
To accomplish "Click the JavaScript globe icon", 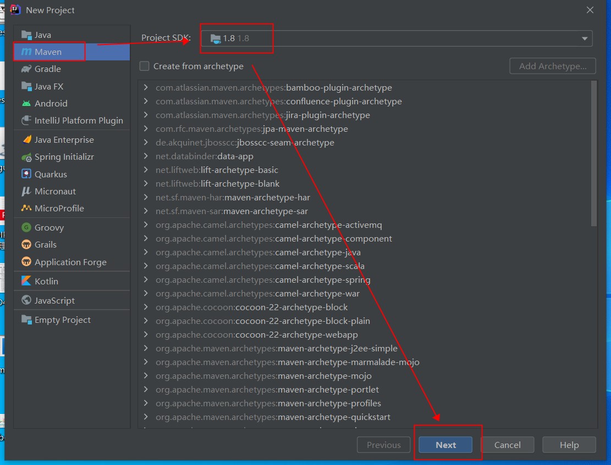I will click(26, 300).
